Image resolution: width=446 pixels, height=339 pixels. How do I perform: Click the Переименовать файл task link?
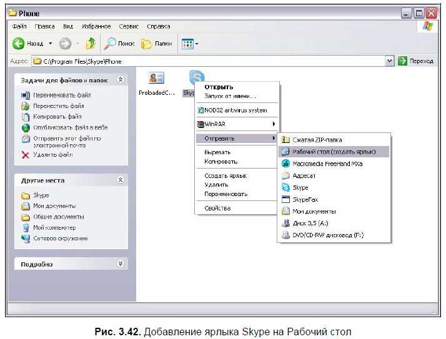point(61,96)
